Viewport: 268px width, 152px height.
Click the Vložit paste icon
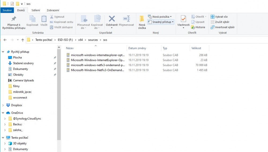(x=44, y=19)
